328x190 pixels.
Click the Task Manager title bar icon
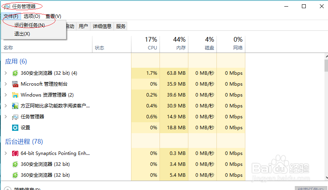click(x=7, y=7)
